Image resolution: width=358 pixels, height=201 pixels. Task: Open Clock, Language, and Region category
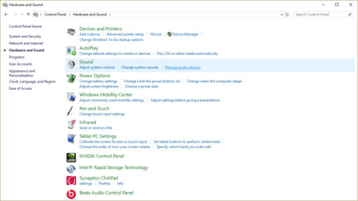32,82
